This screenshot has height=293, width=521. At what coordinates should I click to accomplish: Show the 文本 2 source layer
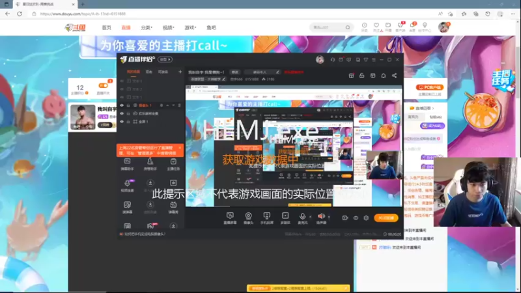[122, 89]
